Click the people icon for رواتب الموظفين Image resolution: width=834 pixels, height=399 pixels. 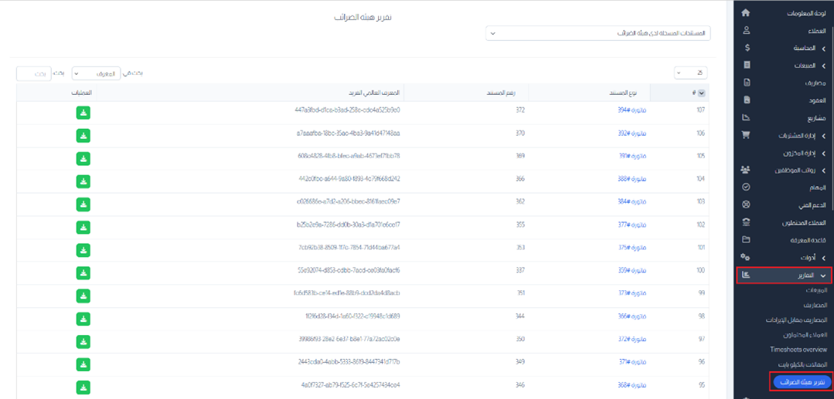[745, 170]
